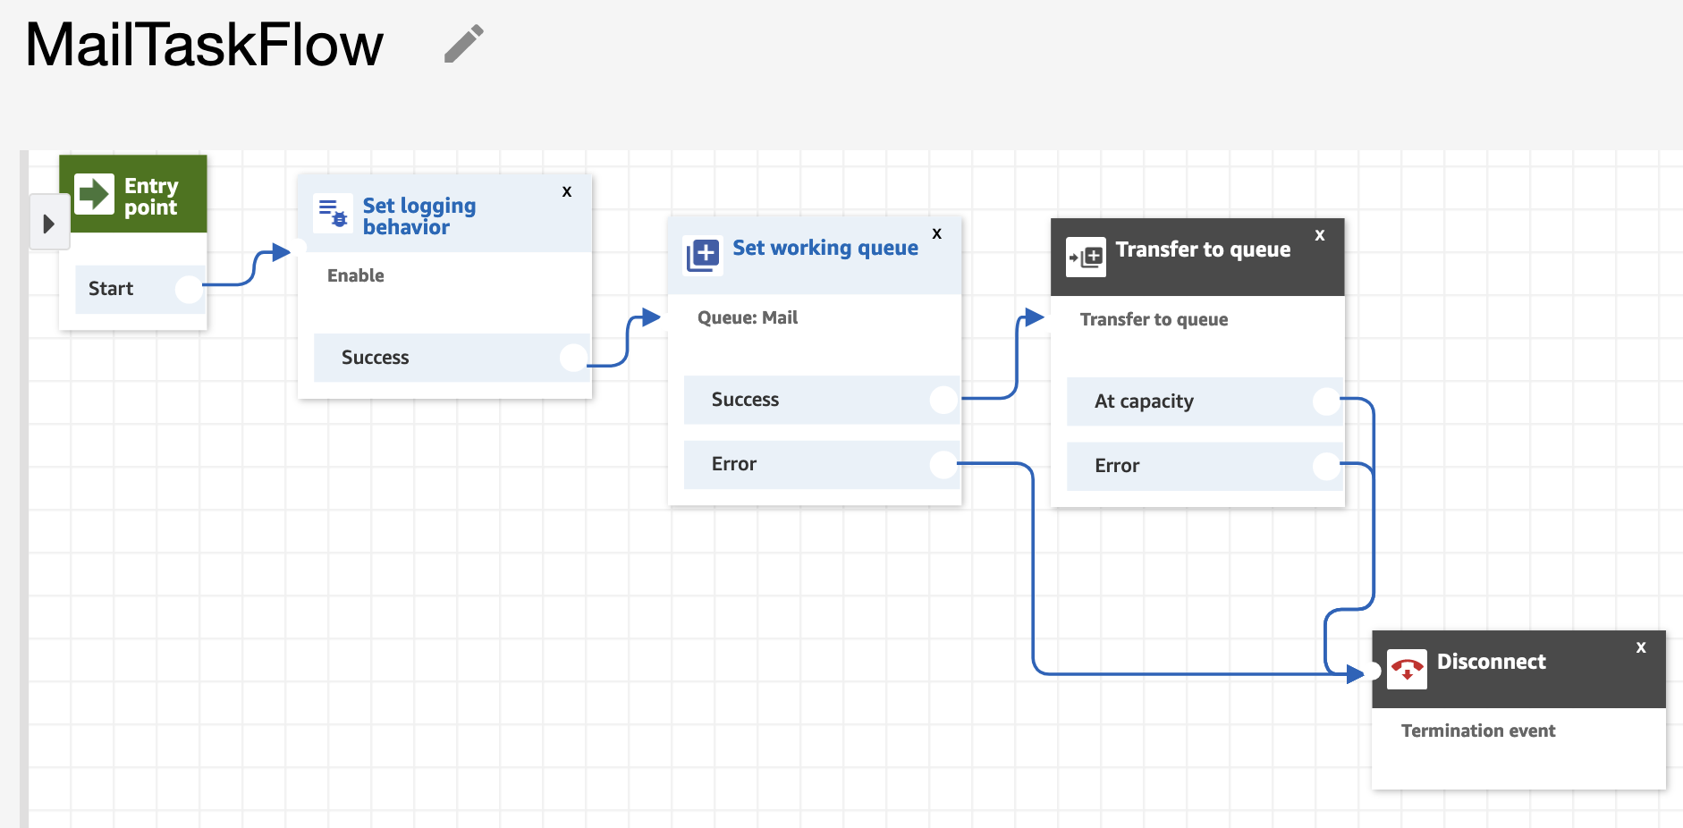
Task: Click the Set working queue block icon
Action: (x=703, y=255)
